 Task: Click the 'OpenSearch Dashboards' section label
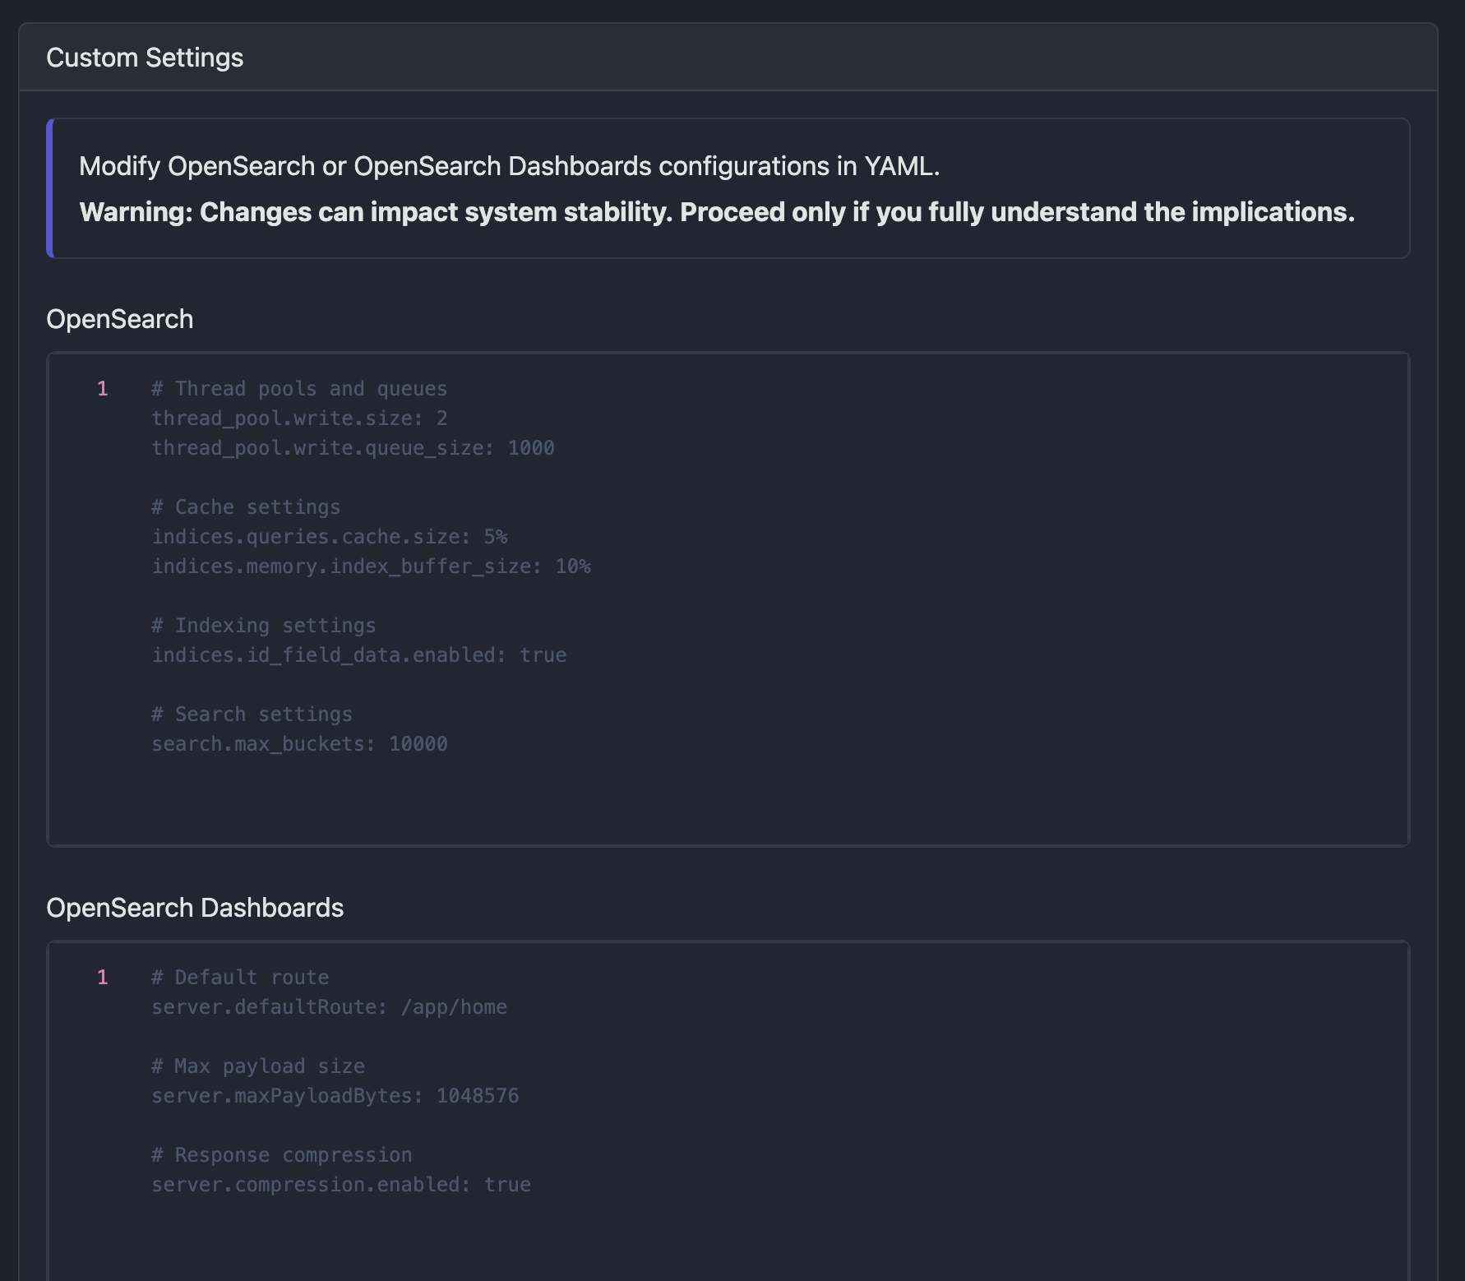(x=195, y=908)
